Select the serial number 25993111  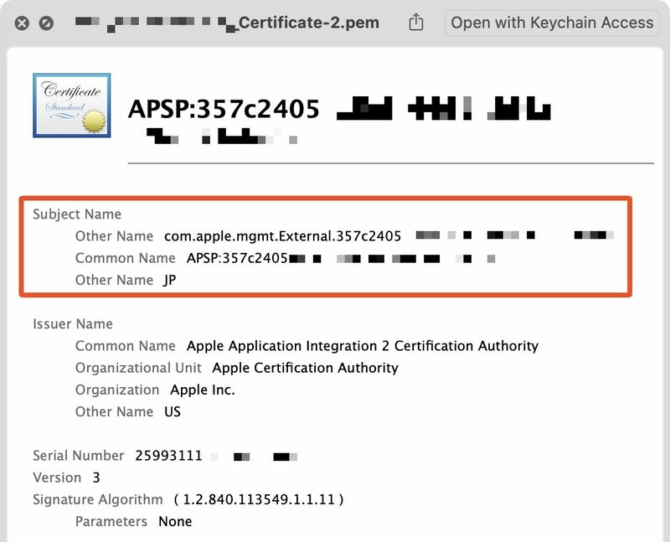(x=168, y=456)
